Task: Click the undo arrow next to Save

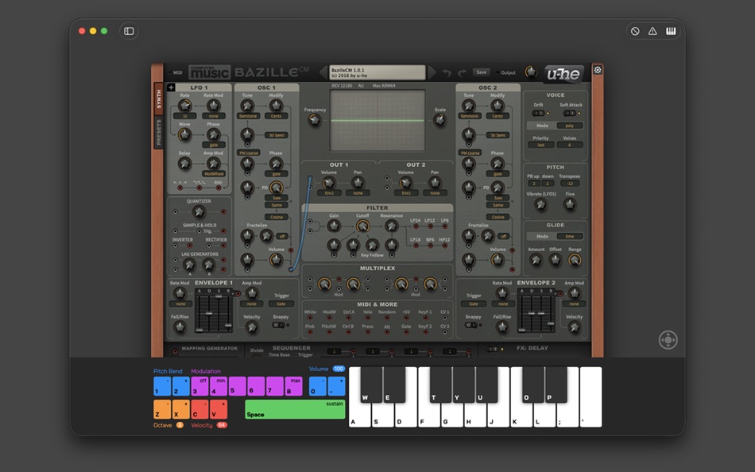Action: click(x=447, y=72)
